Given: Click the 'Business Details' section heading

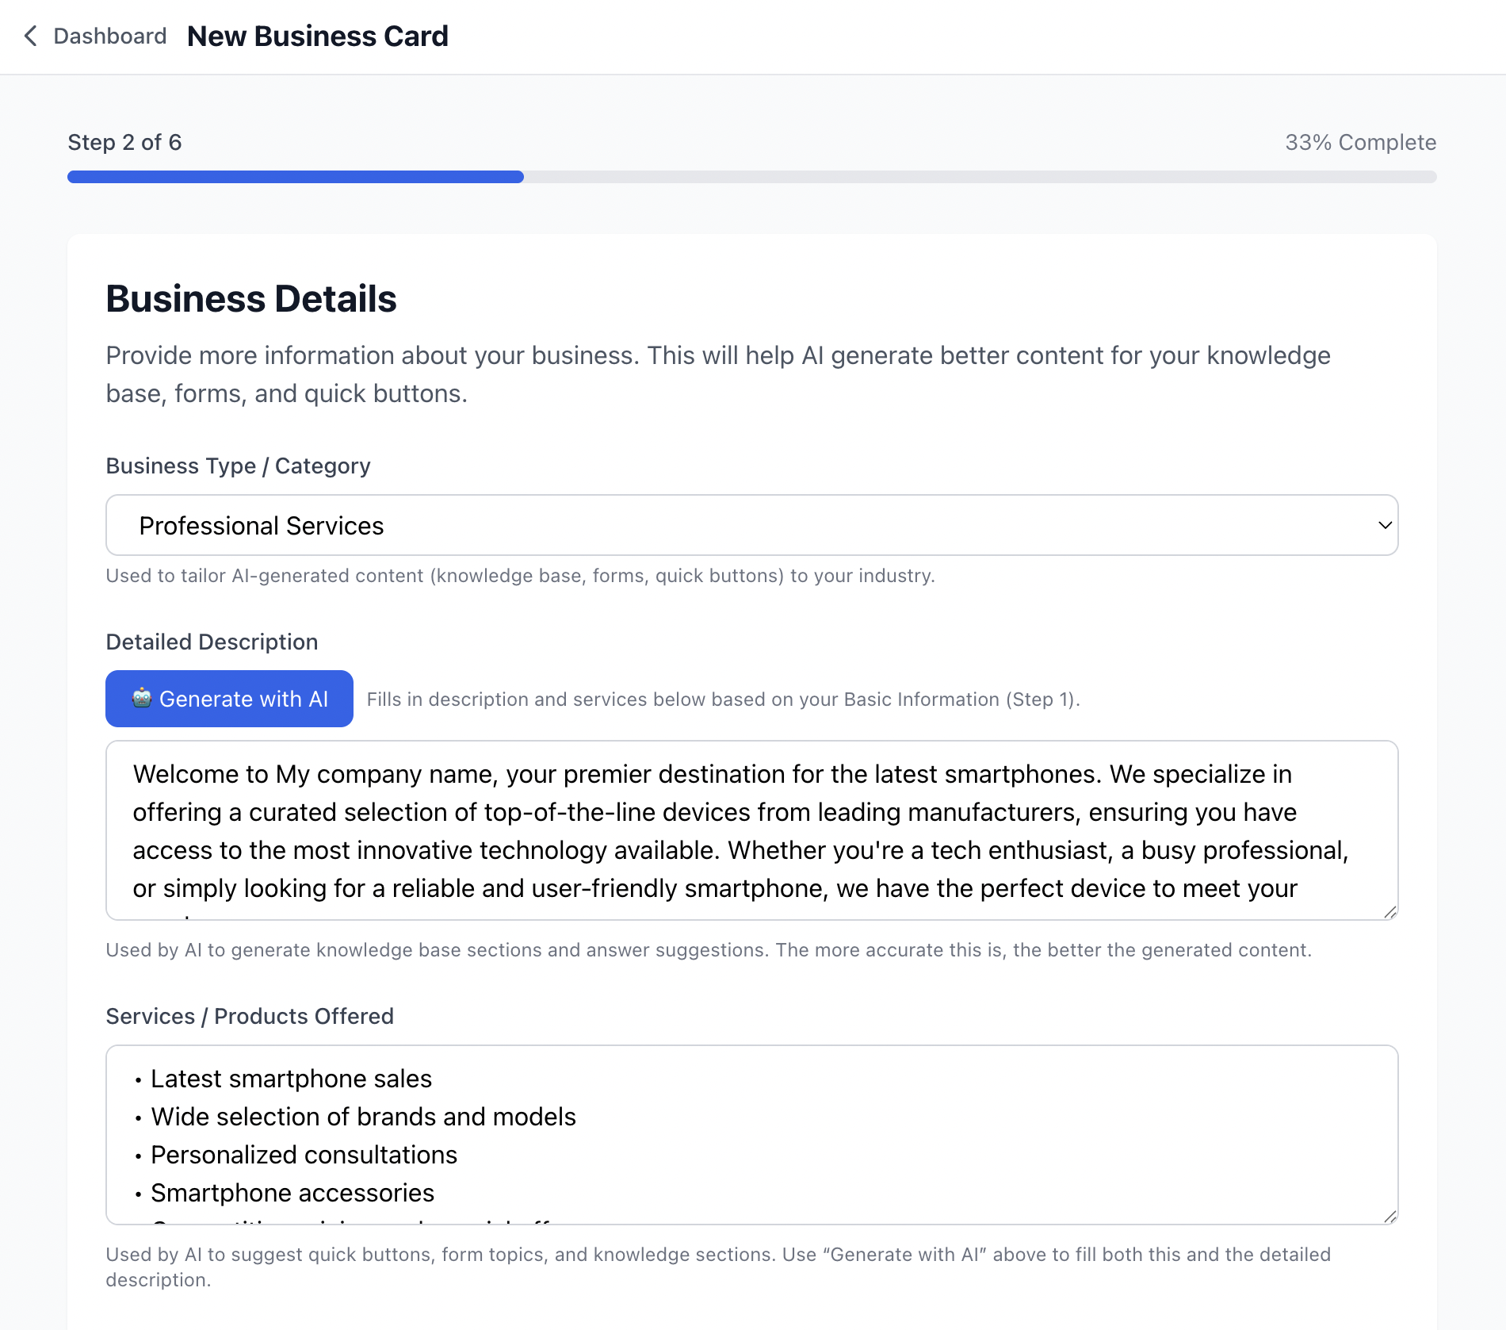Looking at the screenshot, I should 251,299.
